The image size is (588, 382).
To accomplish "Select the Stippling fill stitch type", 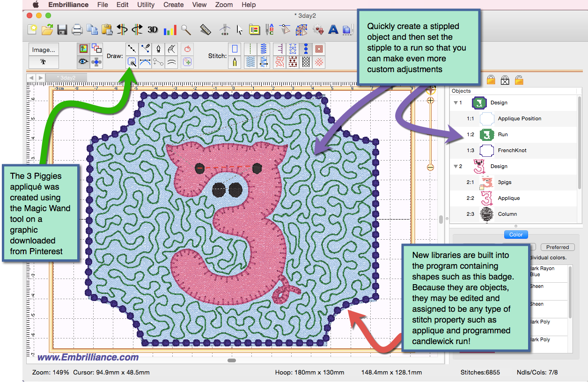I will coord(280,61).
